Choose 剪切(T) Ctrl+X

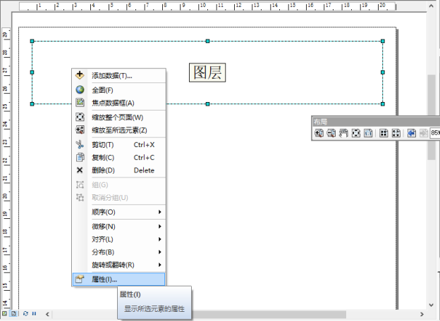(118, 144)
